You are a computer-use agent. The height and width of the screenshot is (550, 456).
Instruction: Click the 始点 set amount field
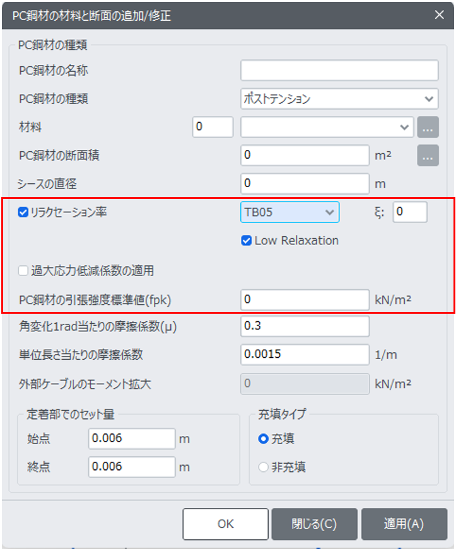[132, 438]
